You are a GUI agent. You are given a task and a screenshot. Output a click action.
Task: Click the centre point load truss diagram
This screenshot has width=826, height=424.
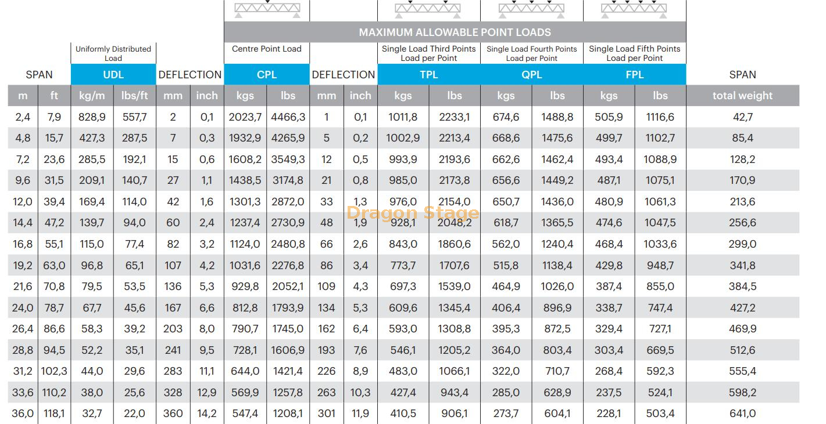tap(267, 9)
